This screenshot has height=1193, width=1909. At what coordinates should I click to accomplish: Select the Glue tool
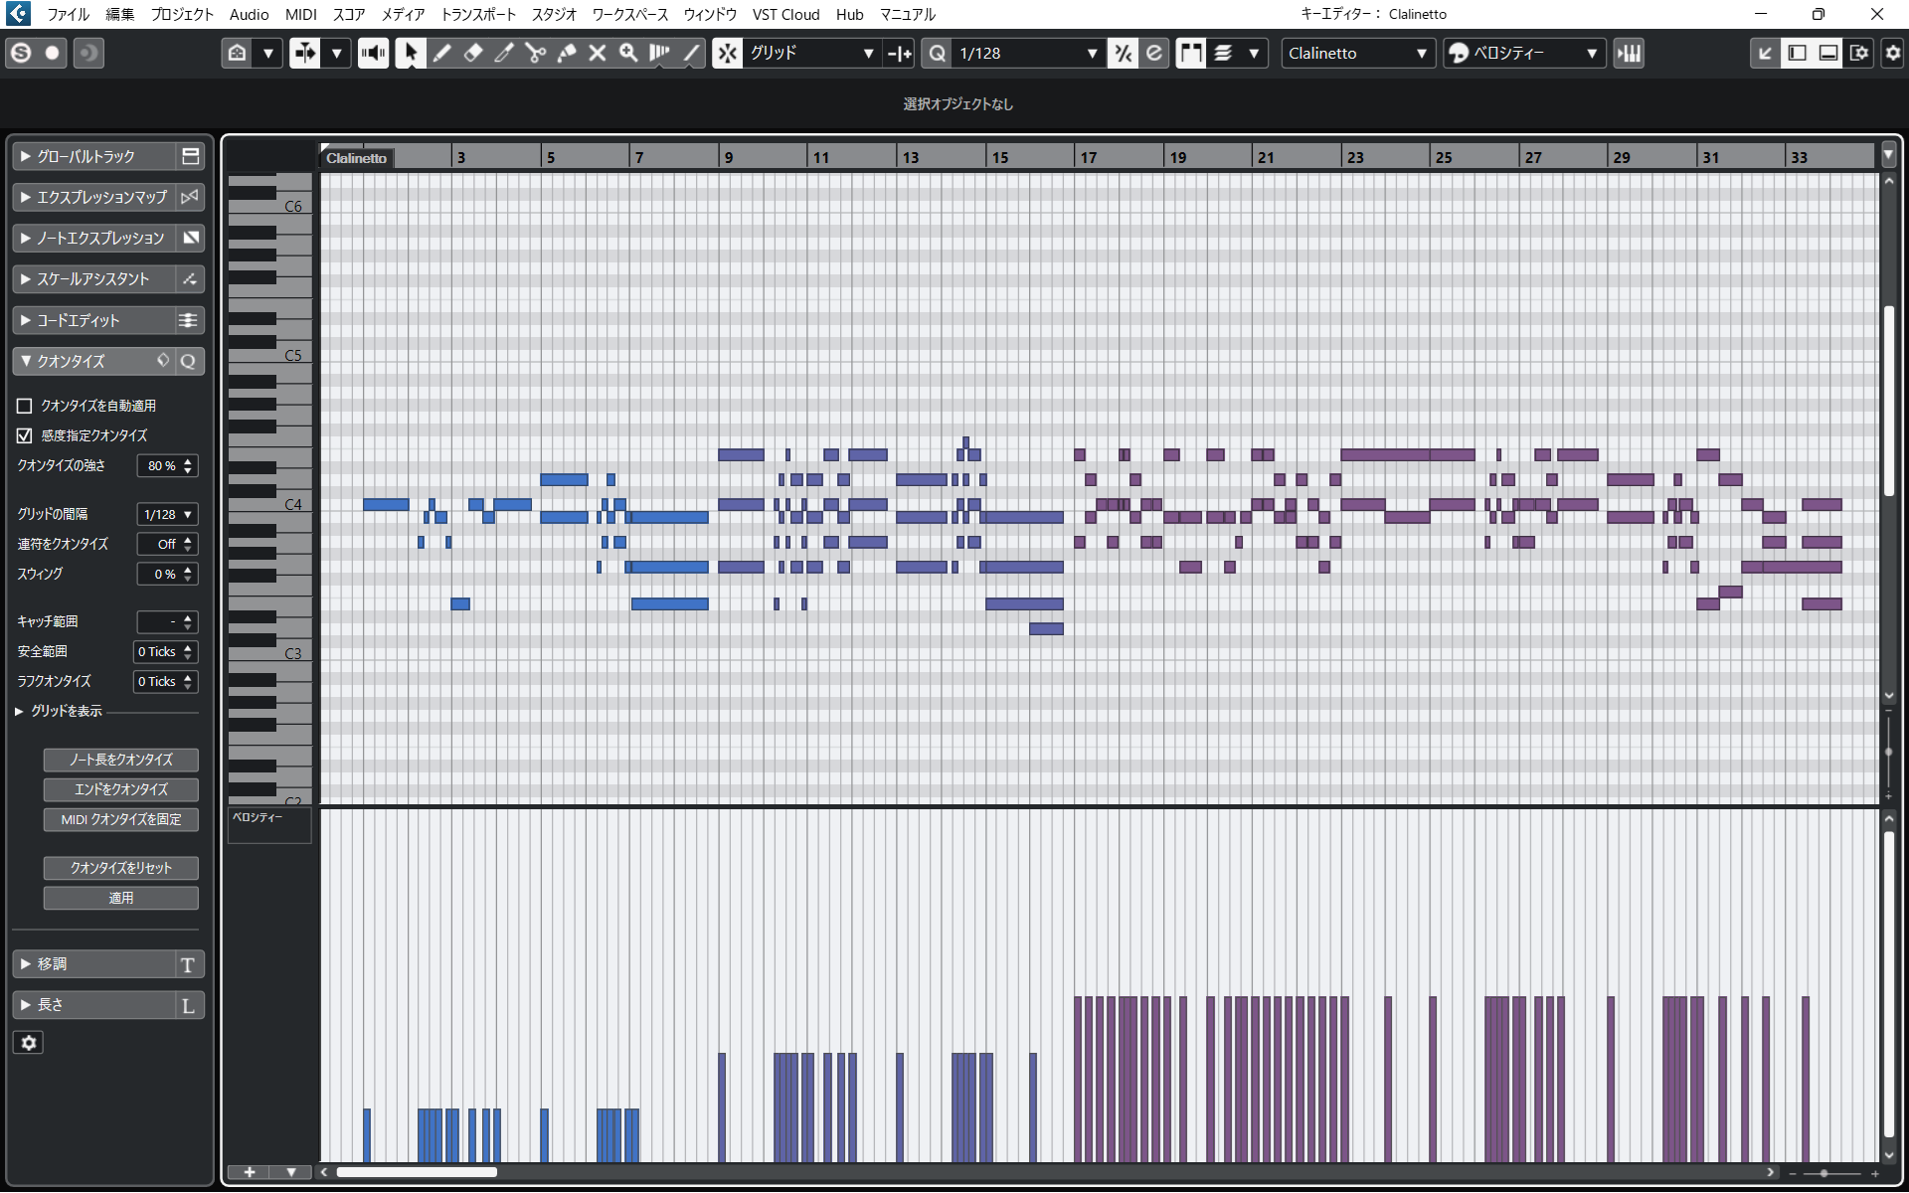click(567, 53)
